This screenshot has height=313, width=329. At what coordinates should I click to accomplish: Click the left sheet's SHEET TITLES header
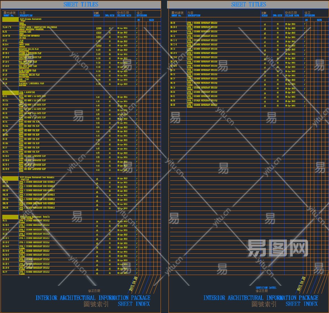pos(81,5)
